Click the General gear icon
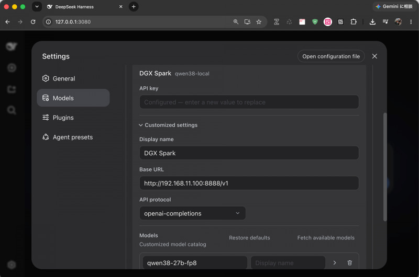The height and width of the screenshot is (277, 419). (x=46, y=78)
